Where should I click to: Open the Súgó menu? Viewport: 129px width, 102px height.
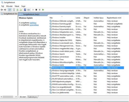(23, 6)
